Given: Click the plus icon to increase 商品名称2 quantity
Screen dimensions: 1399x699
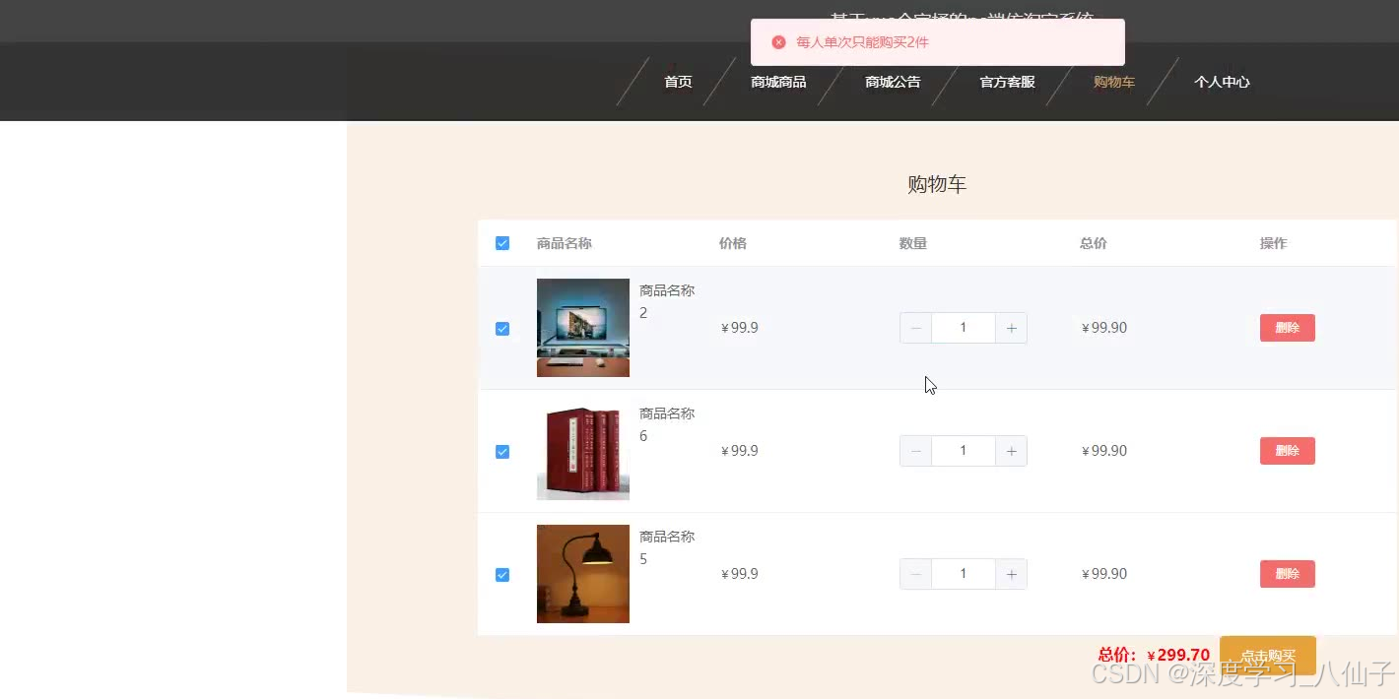Looking at the screenshot, I should pyautogui.click(x=1011, y=328).
